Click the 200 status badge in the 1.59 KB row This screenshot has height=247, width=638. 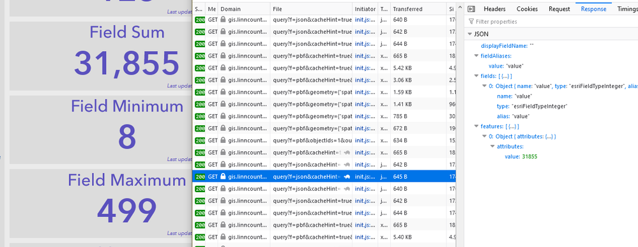(200, 92)
